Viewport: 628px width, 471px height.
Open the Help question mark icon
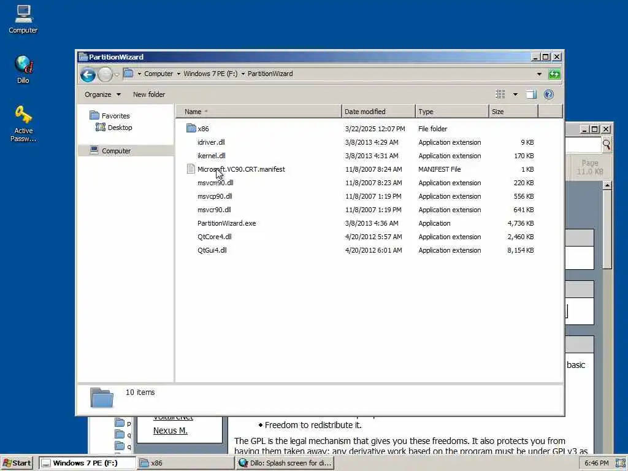pyautogui.click(x=549, y=94)
